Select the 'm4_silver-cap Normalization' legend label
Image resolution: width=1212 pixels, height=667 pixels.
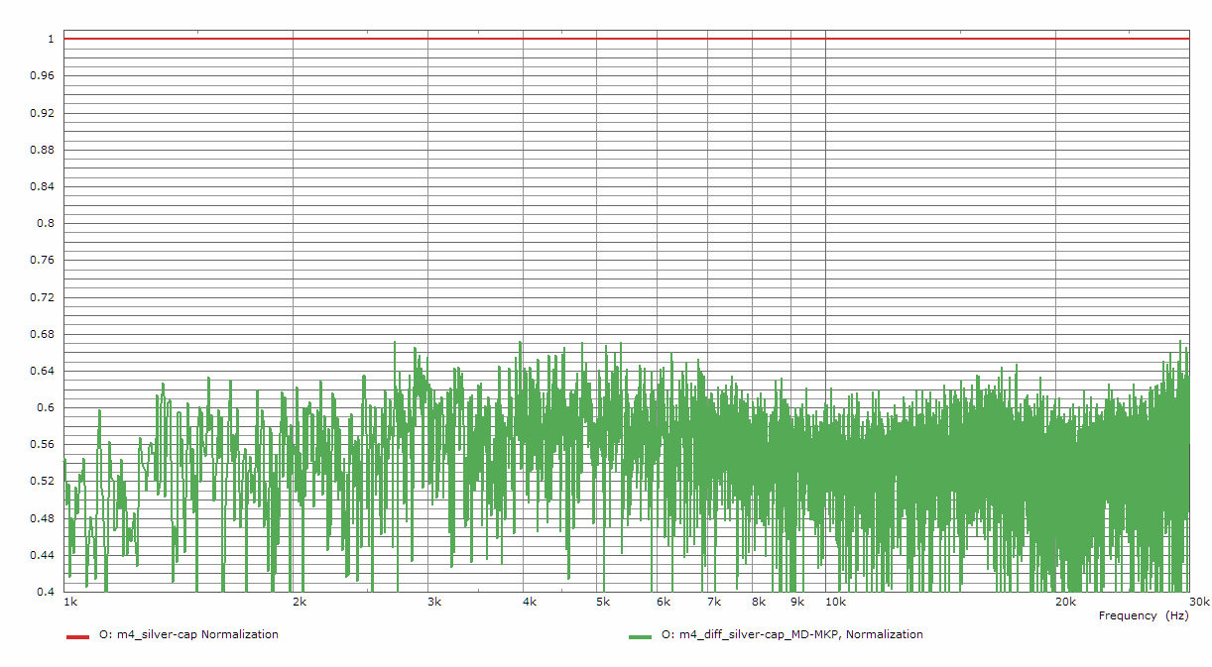tap(188, 634)
